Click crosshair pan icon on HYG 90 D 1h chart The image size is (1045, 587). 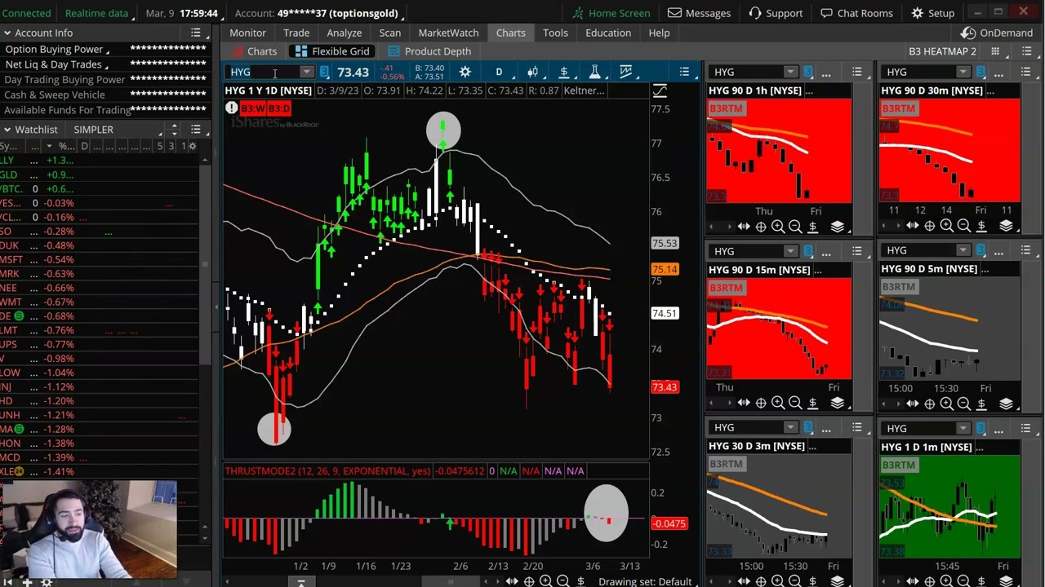click(x=761, y=227)
